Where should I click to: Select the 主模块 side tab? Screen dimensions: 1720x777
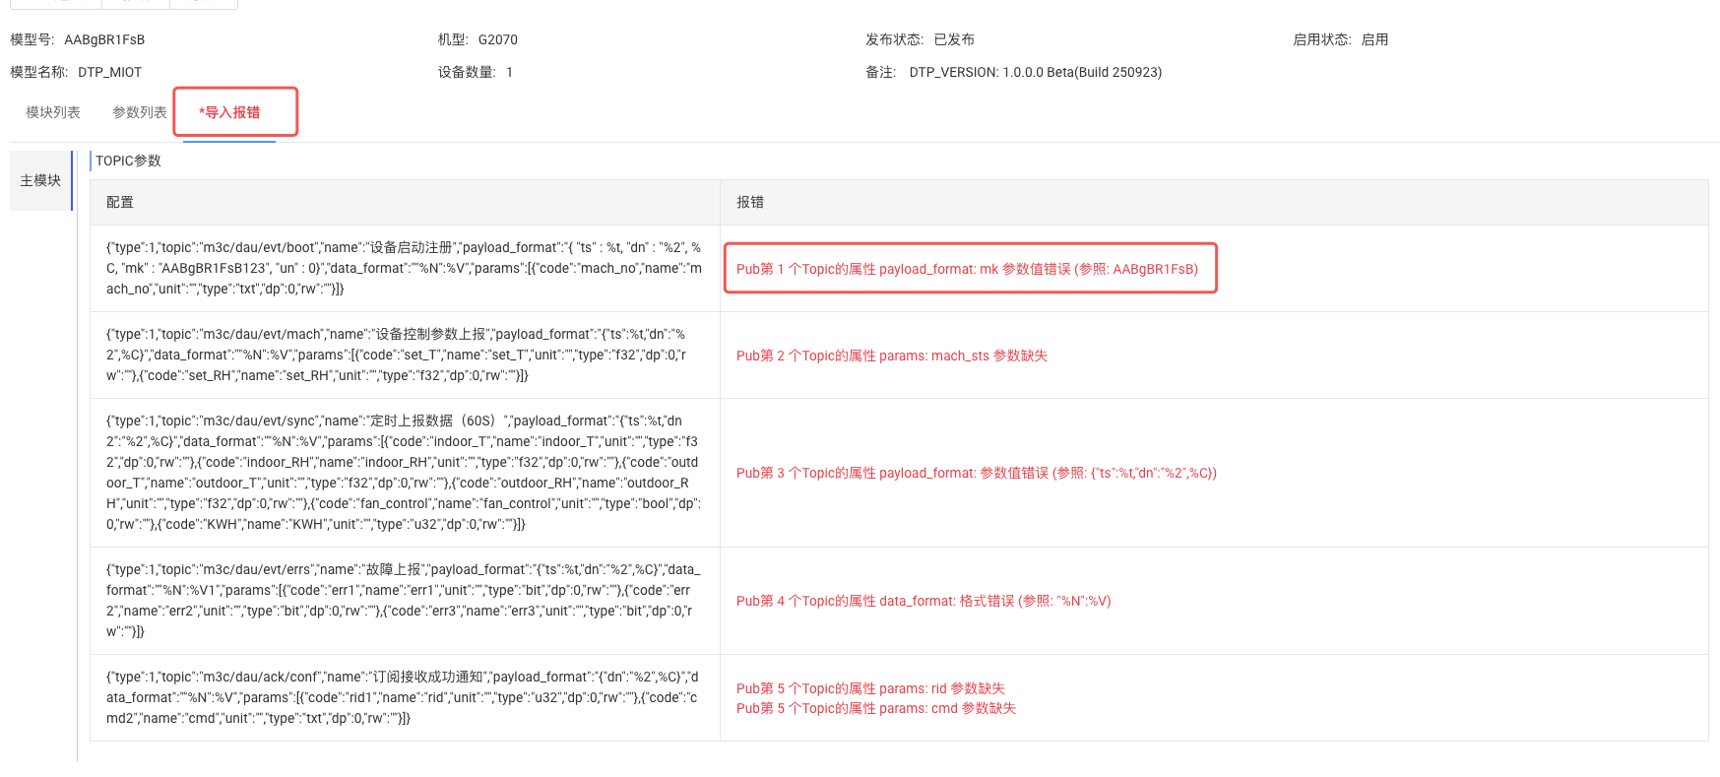(x=40, y=180)
